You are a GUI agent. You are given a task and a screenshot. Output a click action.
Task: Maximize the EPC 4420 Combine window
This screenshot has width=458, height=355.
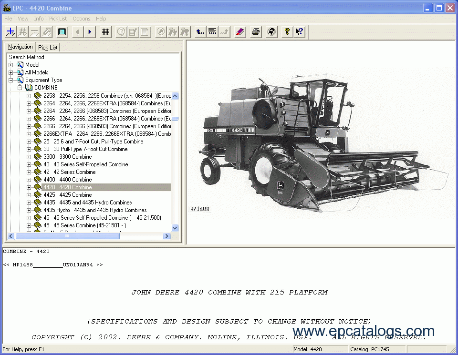[439, 8]
